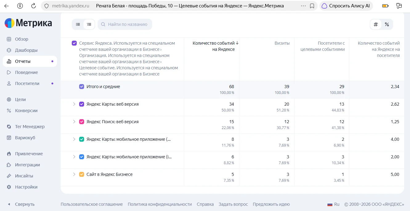Image resolution: width=410 pixels, height=211 pixels.
Task: Go back with the browser back arrow
Action: coord(6,6)
